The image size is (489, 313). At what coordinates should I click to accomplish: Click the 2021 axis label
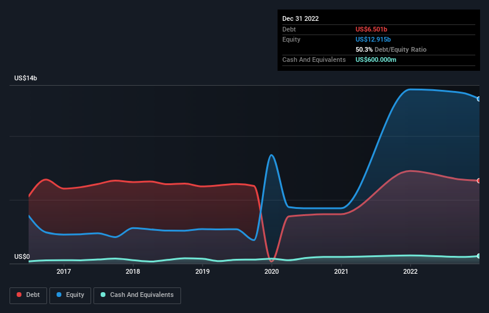coord(341,271)
